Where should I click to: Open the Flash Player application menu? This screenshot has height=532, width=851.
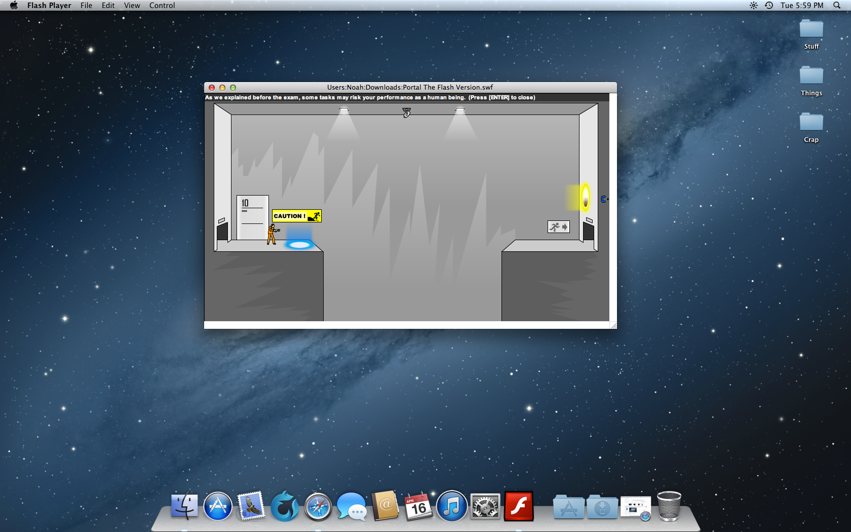pos(49,6)
